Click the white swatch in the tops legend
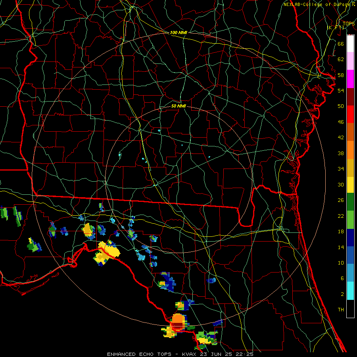This screenshot has height=357, width=357. pyautogui.click(x=350, y=44)
